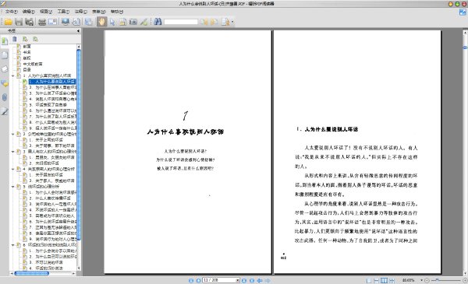Activate the Hand tool
The width and height of the screenshot is (468, 284).
click(101, 22)
